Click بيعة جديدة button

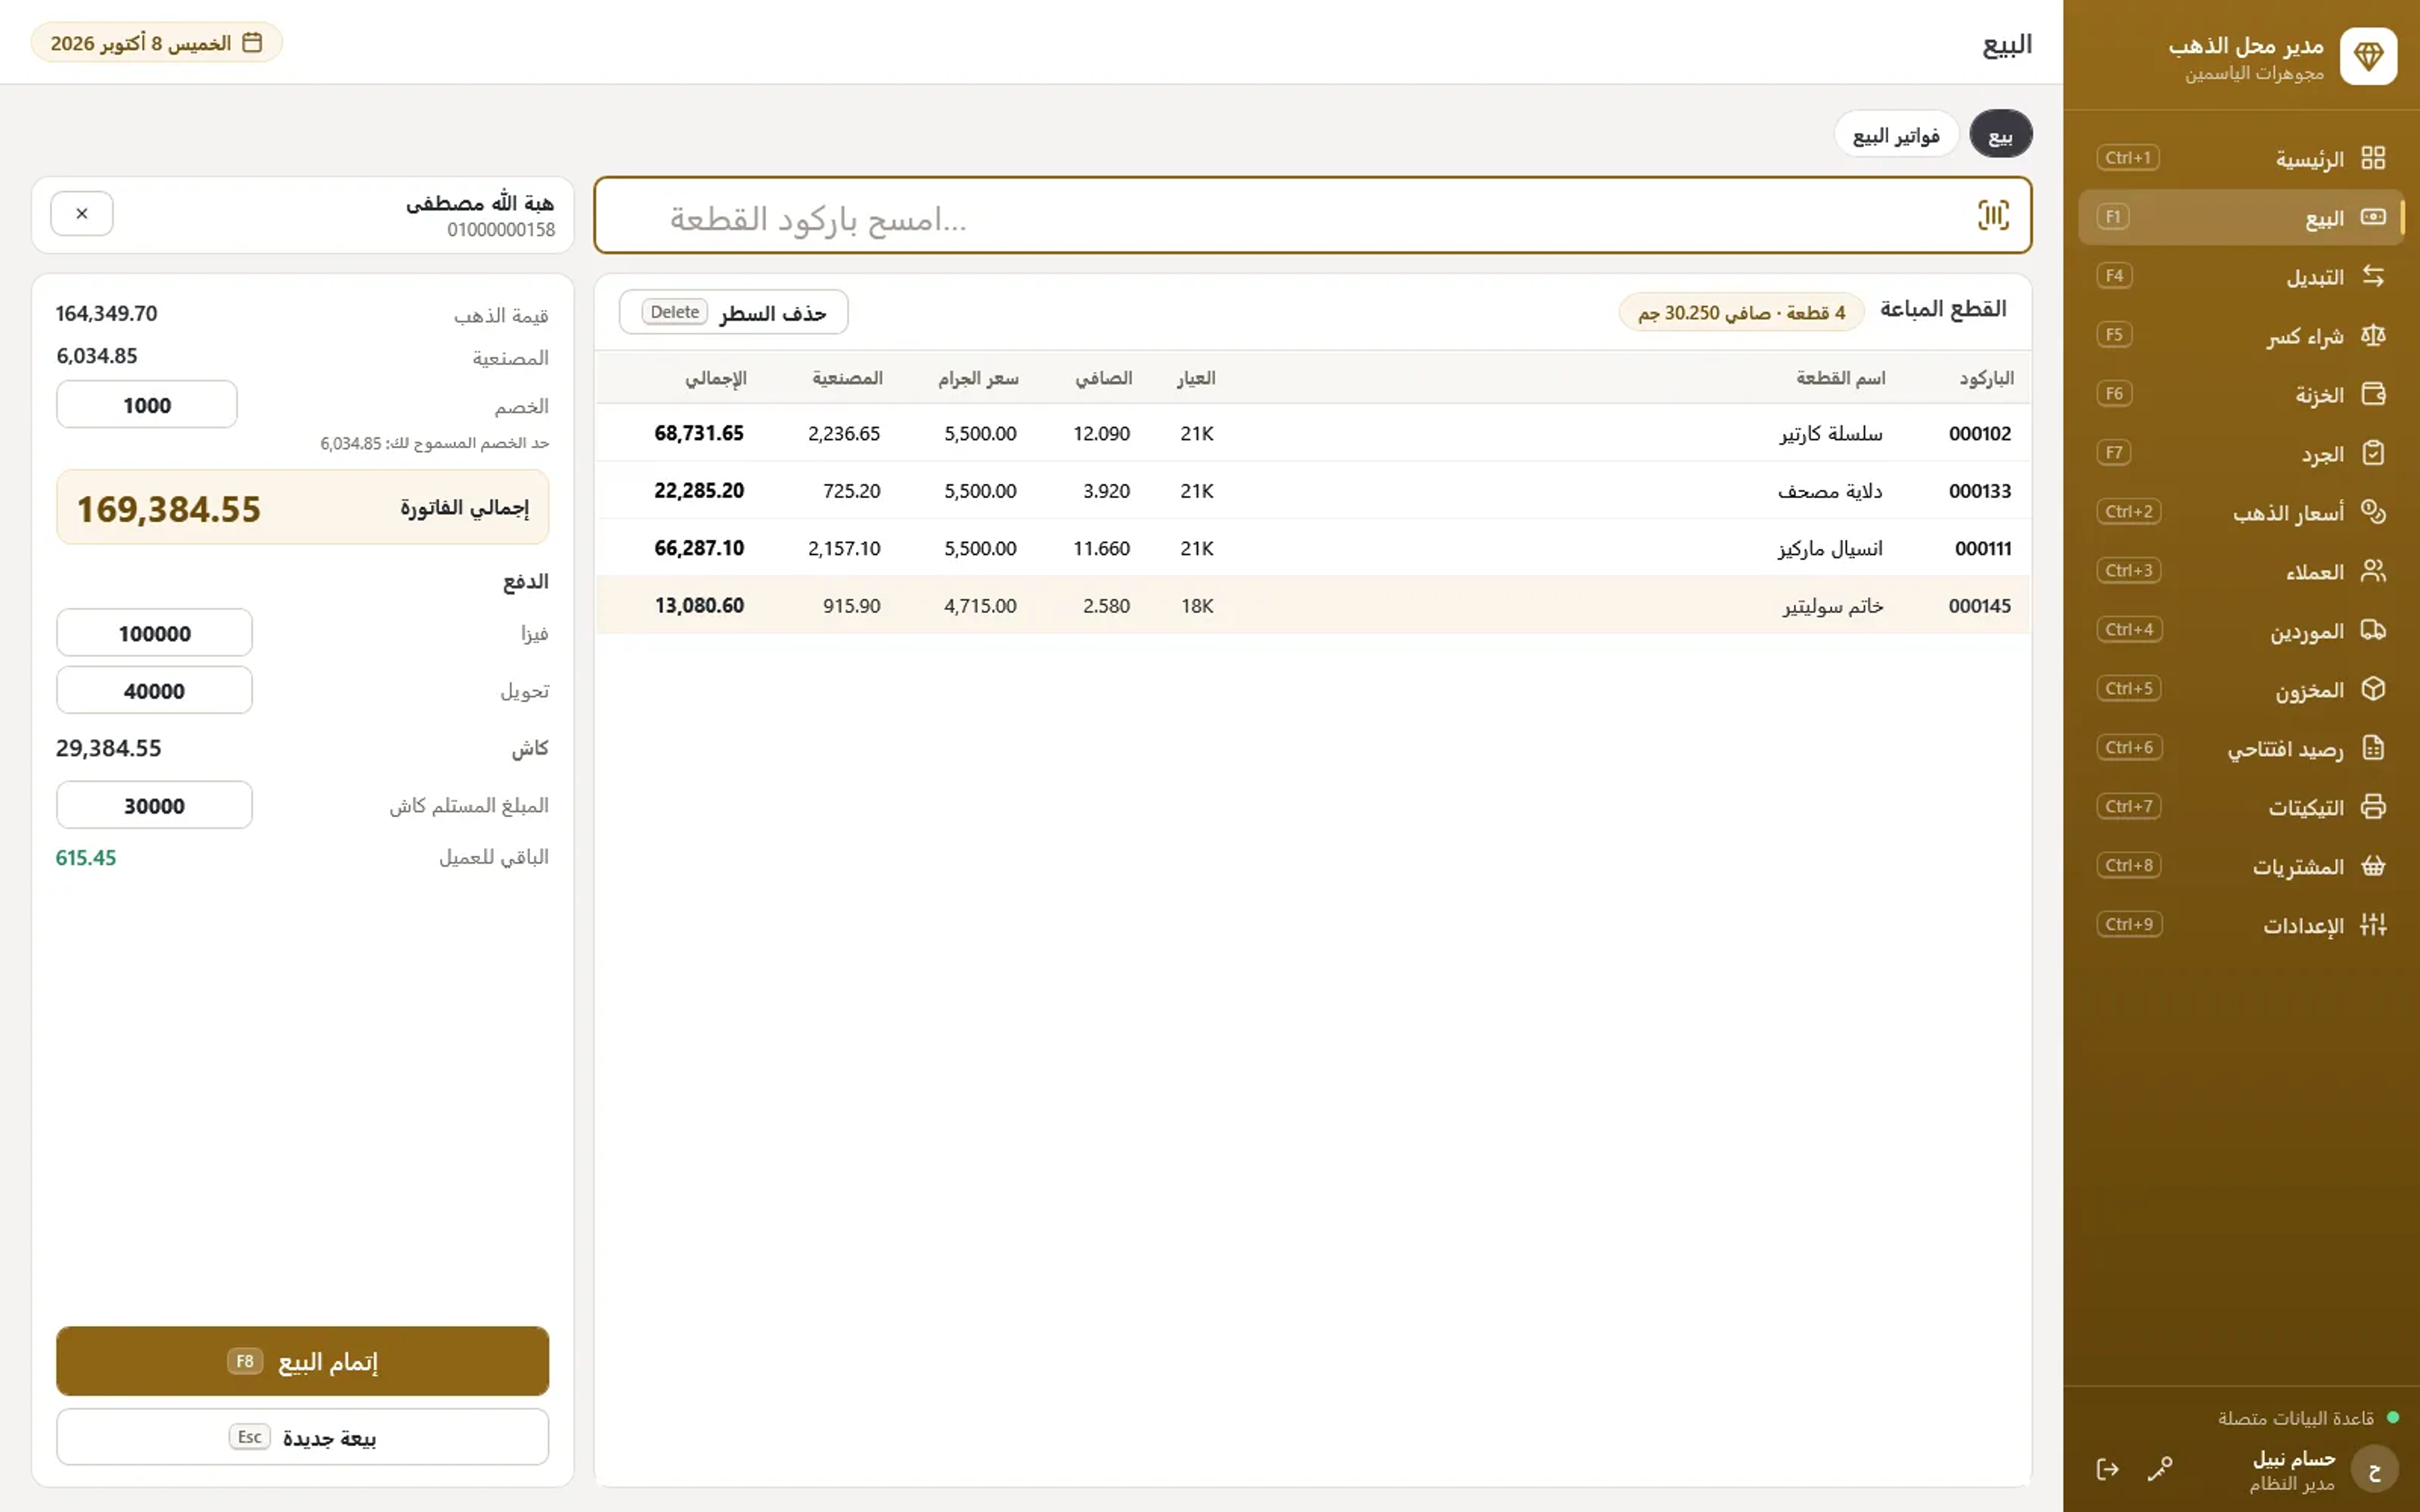(x=303, y=1437)
